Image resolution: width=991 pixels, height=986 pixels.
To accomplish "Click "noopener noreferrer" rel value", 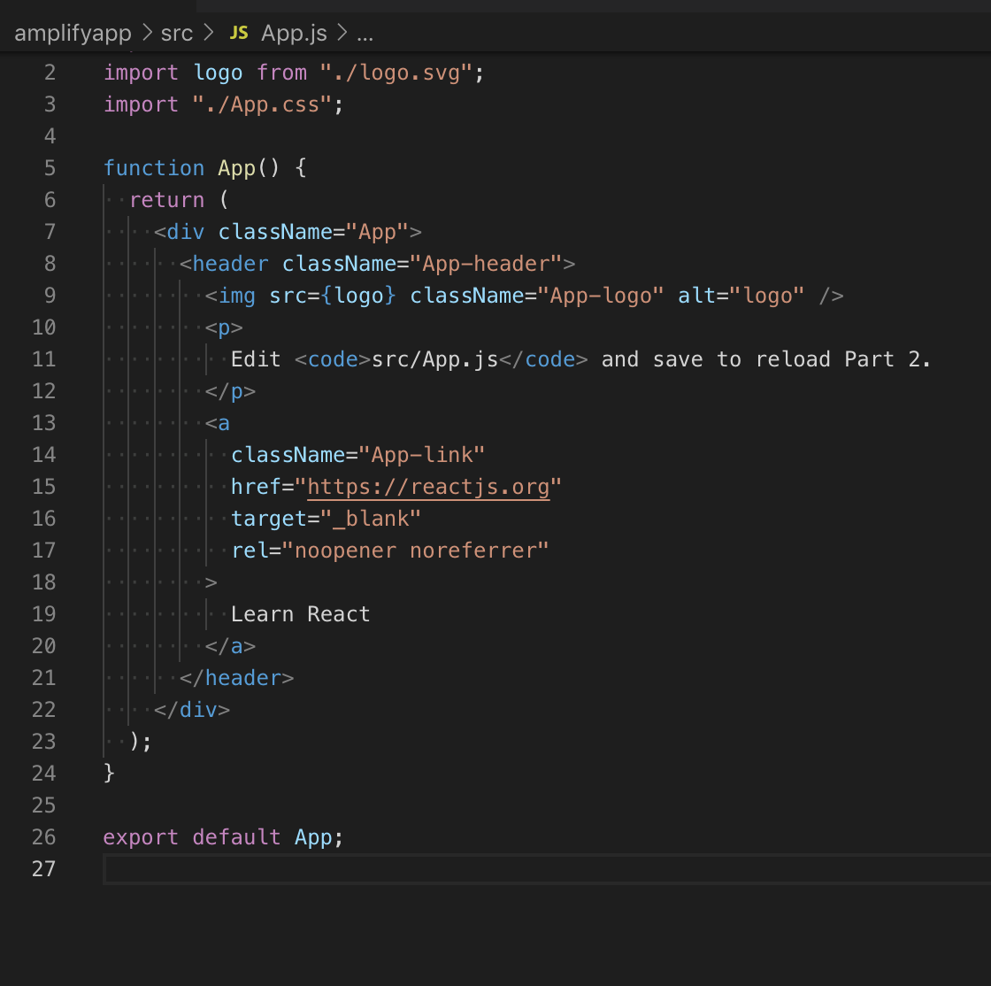I will [416, 551].
